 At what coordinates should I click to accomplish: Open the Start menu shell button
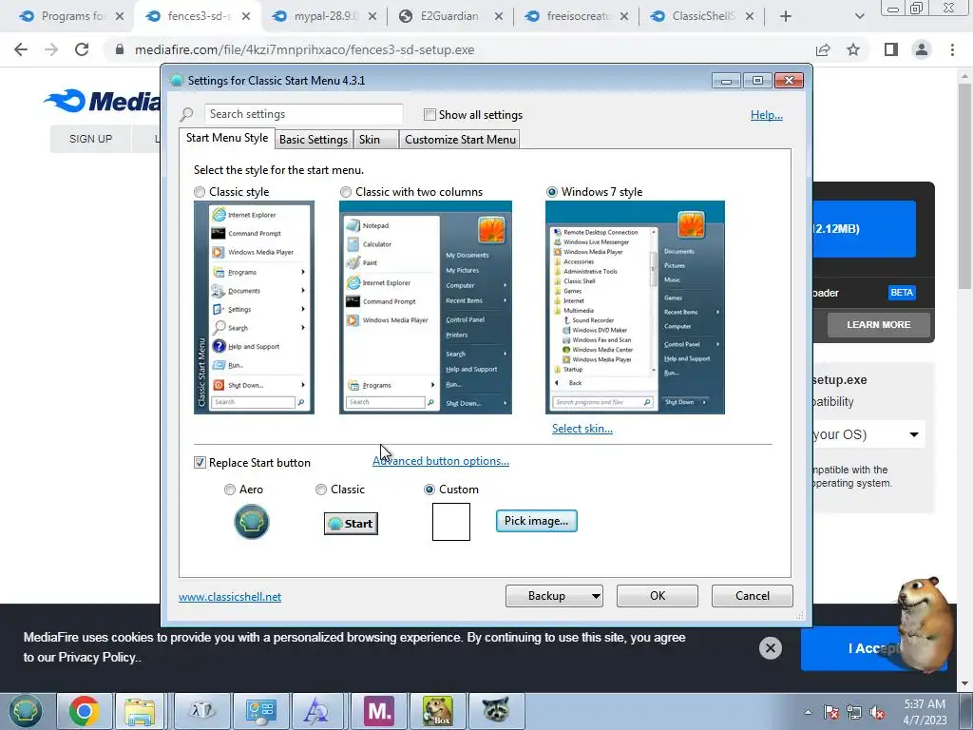click(x=24, y=710)
